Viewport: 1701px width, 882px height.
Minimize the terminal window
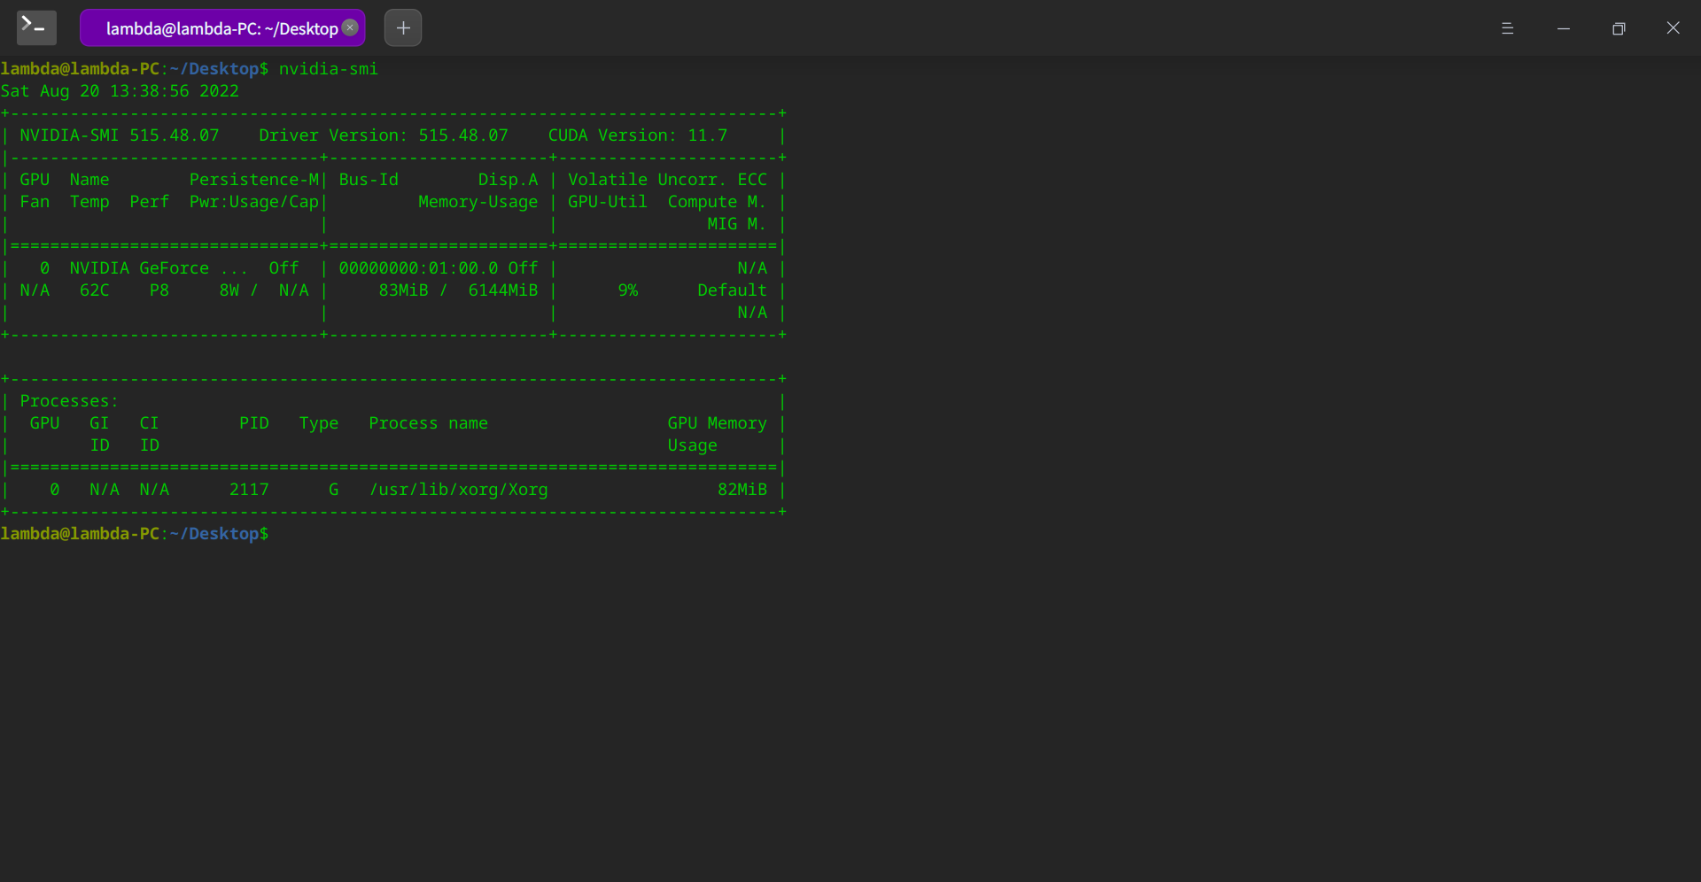(1564, 28)
